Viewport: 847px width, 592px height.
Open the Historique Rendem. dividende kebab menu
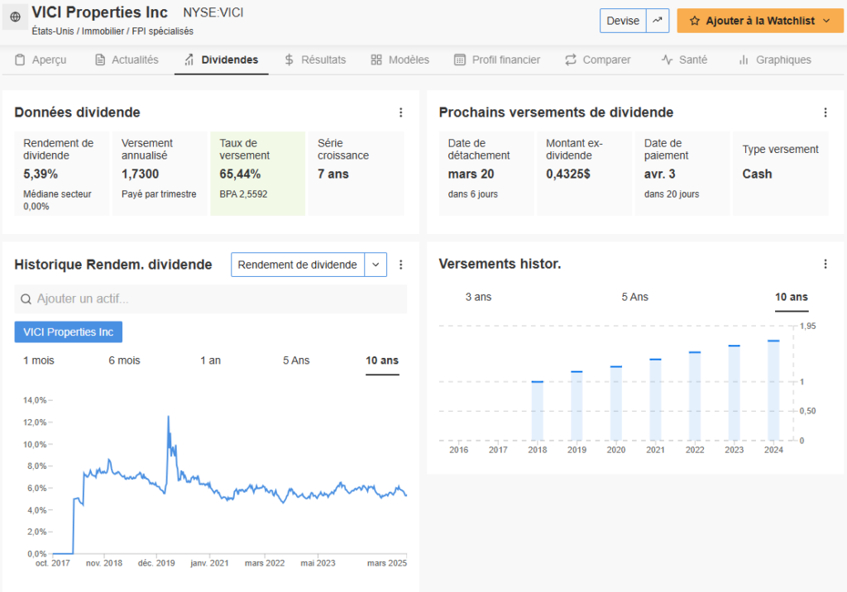[401, 265]
